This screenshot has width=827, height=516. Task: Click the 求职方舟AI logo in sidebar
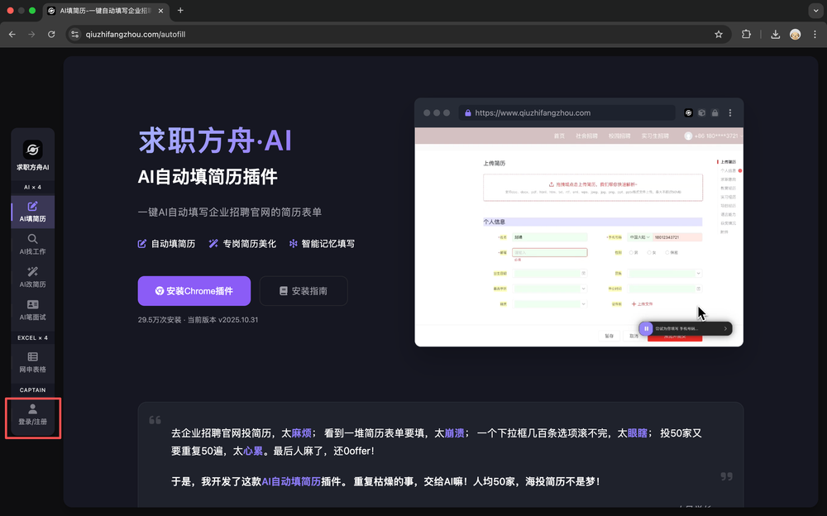[x=32, y=155]
